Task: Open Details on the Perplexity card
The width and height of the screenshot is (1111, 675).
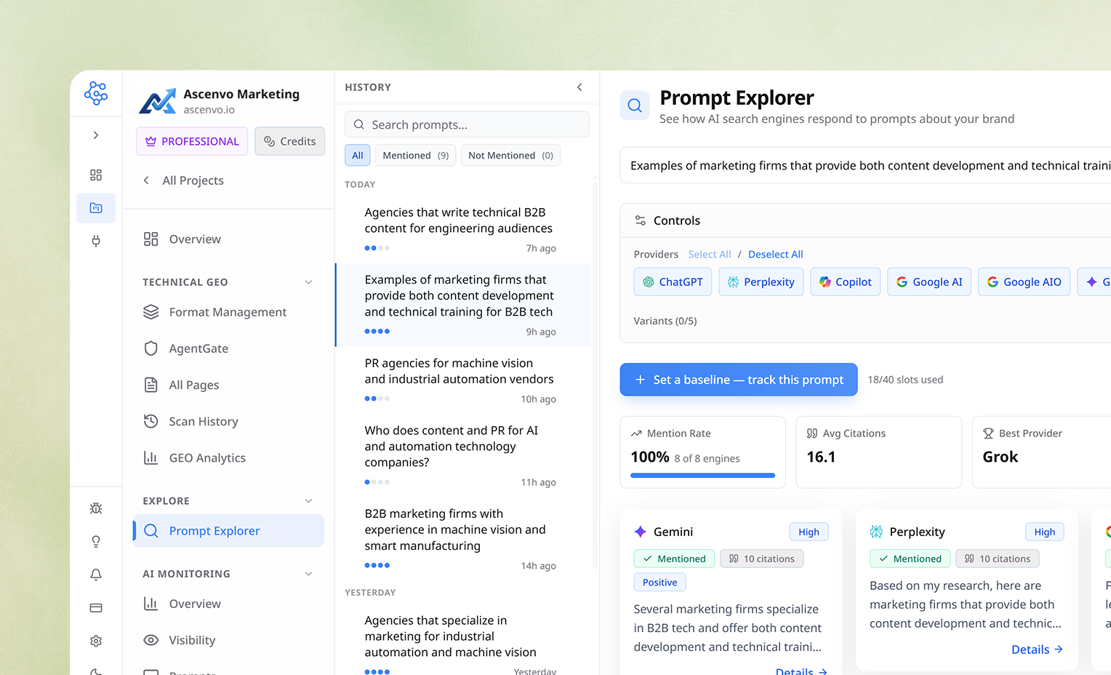Action: click(x=1037, y=650)
